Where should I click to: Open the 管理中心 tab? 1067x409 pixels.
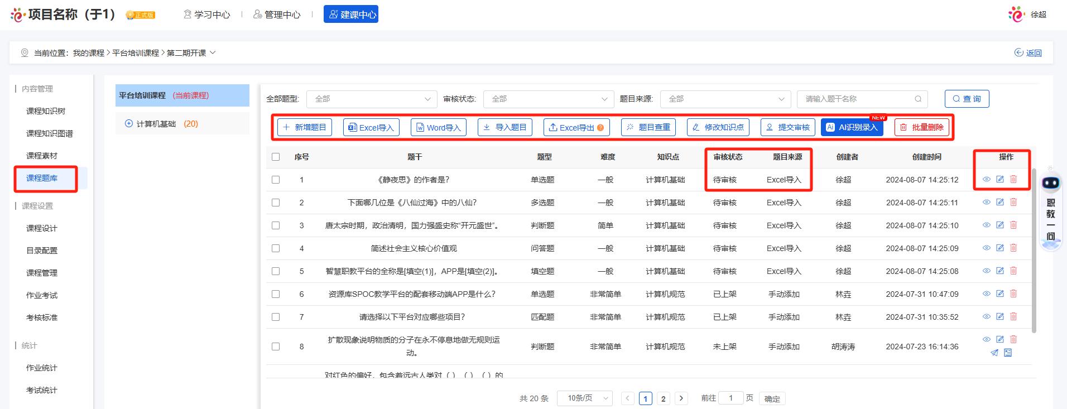(x=277, y=15)
